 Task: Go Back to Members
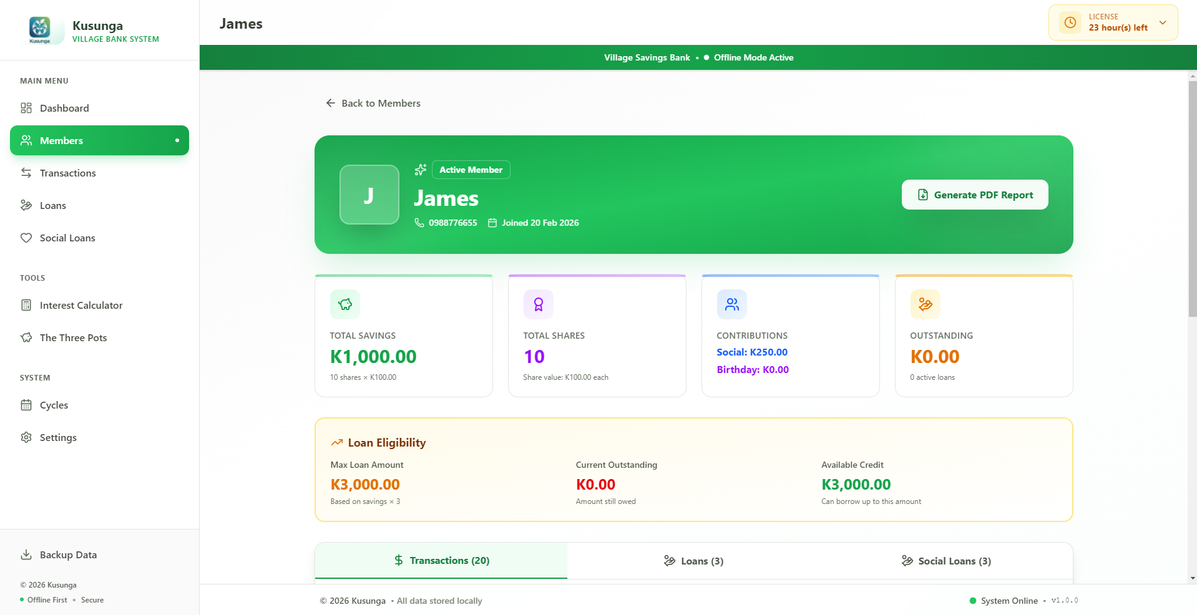[373, 103]
